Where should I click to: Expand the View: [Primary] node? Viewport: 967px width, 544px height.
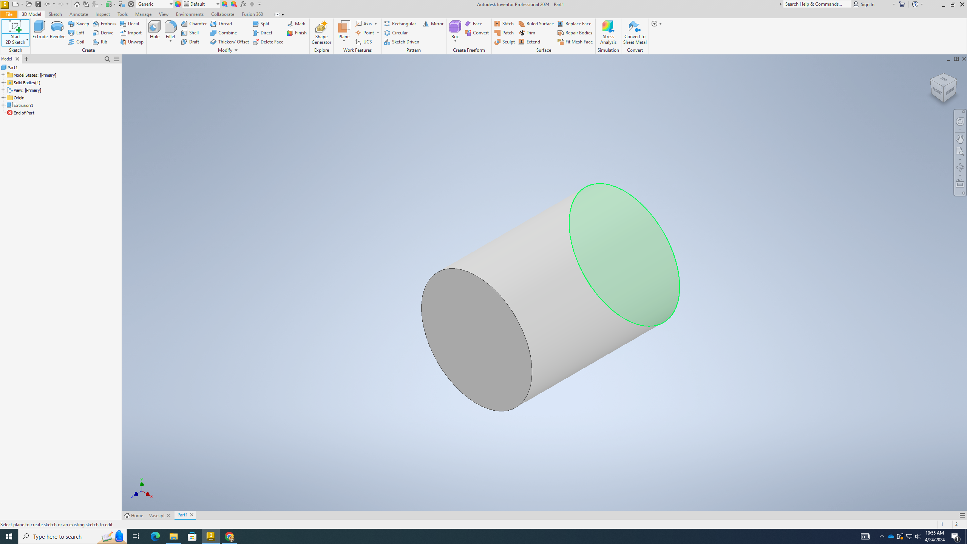(3, 90)
